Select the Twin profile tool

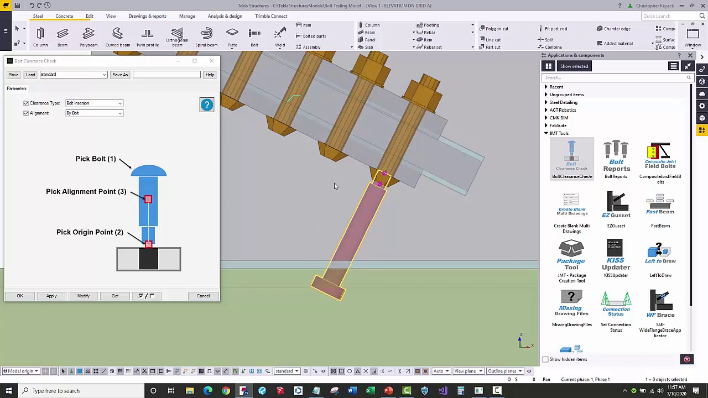(x=148, y=38)
